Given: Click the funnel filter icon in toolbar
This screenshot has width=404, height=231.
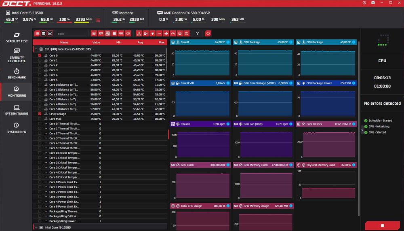Looking at the screenshot, I should point(198,34).
